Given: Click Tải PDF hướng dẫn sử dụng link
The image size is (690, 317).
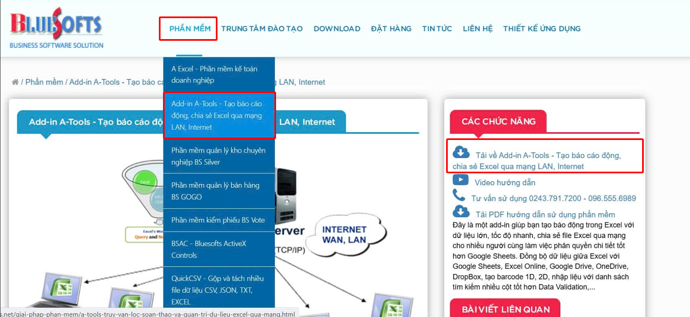Looking at the screenshot, I should (545, 214).
